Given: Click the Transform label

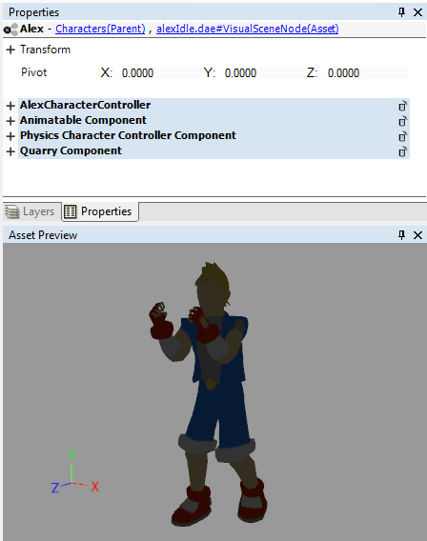Looking at the screenshot, I should 45,50.
